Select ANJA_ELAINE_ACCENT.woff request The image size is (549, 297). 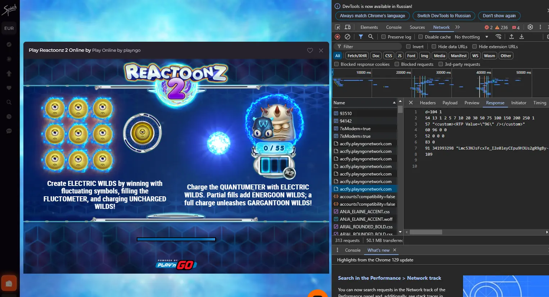click(x=364, y=219)
